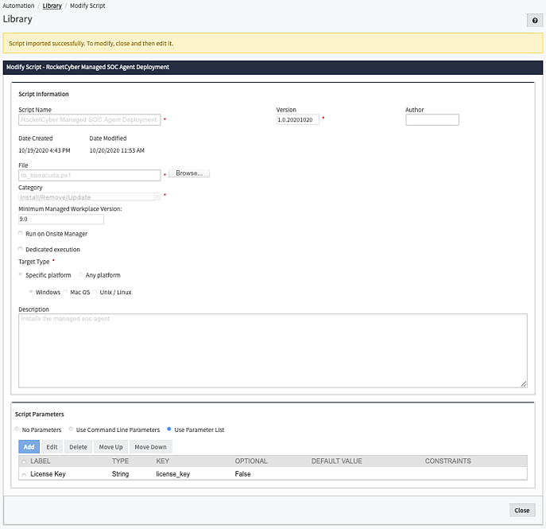Toggle the Dedicated execution checkbox
The height and width of the screenshot is (529, 546).
(x=21, y=249)
